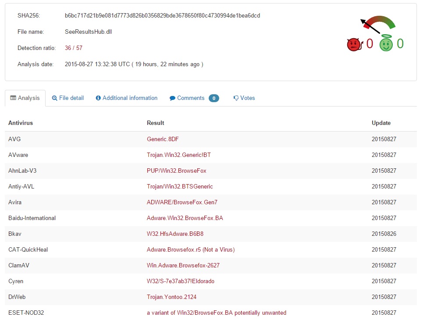Click the Cyren antivirus name

coord(16,281)
